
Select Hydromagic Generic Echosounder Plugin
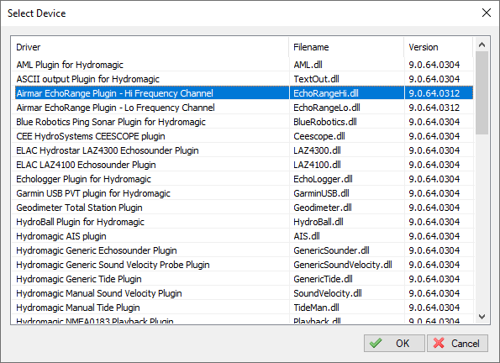(243, 250)
